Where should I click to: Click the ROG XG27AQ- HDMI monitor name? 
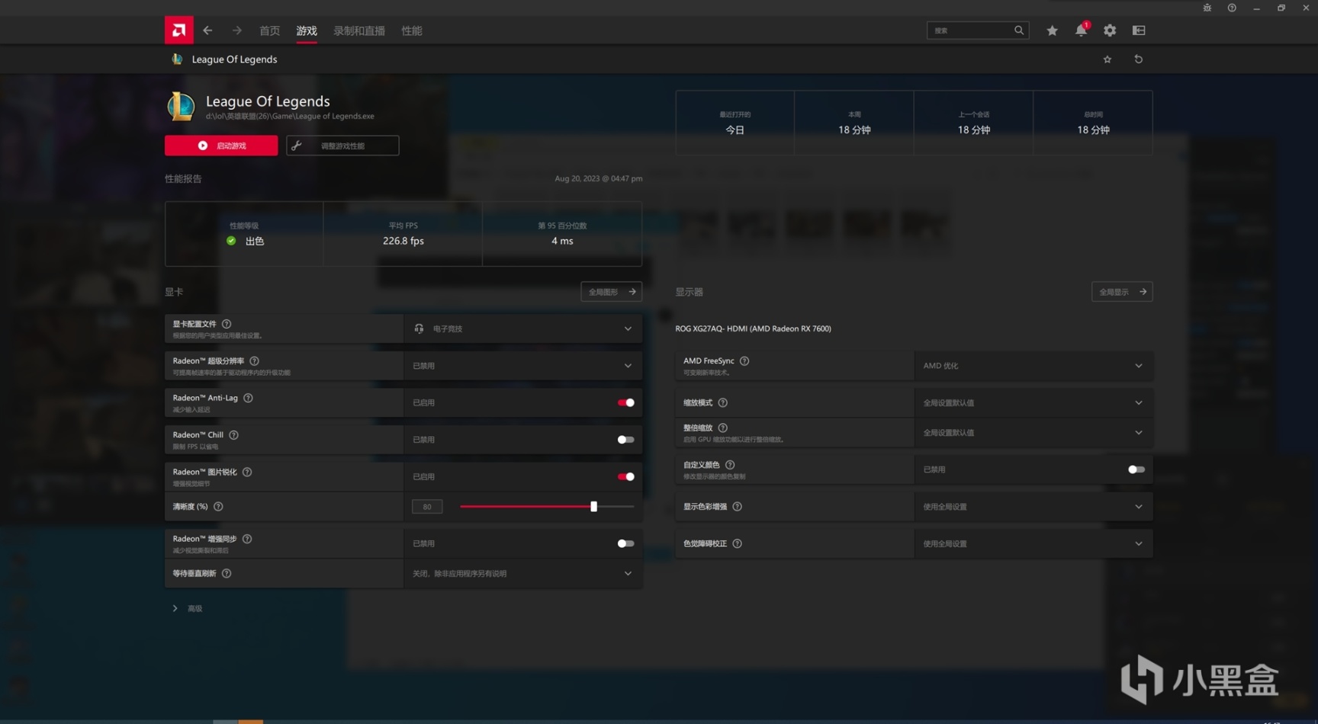[753, 328]
